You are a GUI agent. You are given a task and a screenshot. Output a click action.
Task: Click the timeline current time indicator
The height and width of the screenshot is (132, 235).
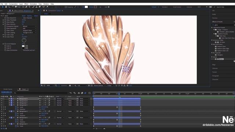coord(119,94)
